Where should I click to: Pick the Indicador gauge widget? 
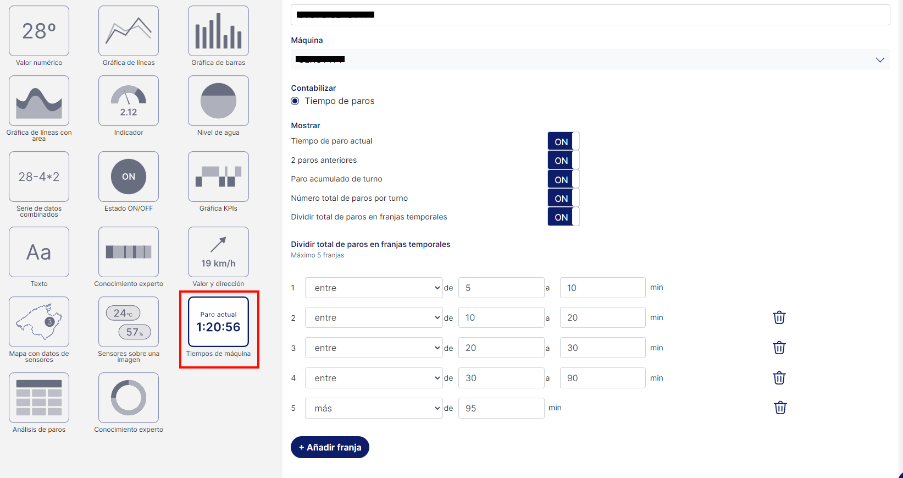coord(129,101)
